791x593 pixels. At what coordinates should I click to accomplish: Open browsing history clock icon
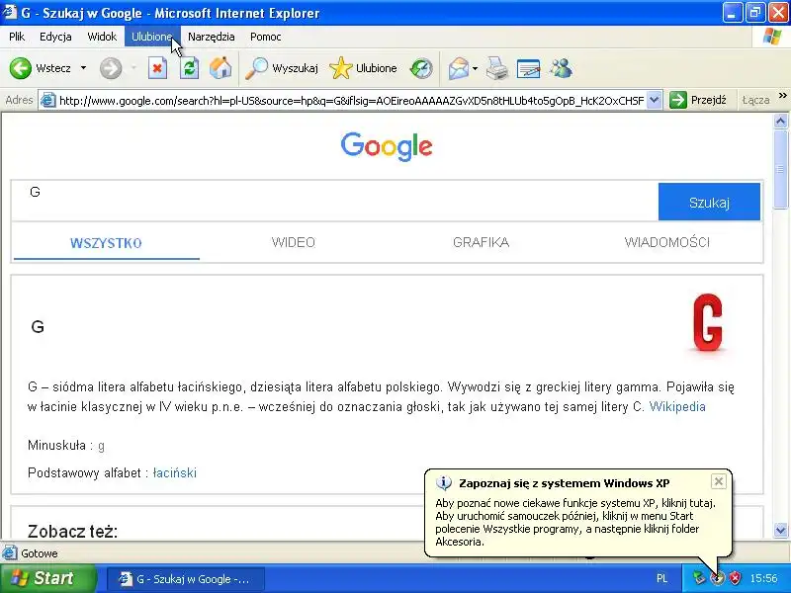[421, 68]
